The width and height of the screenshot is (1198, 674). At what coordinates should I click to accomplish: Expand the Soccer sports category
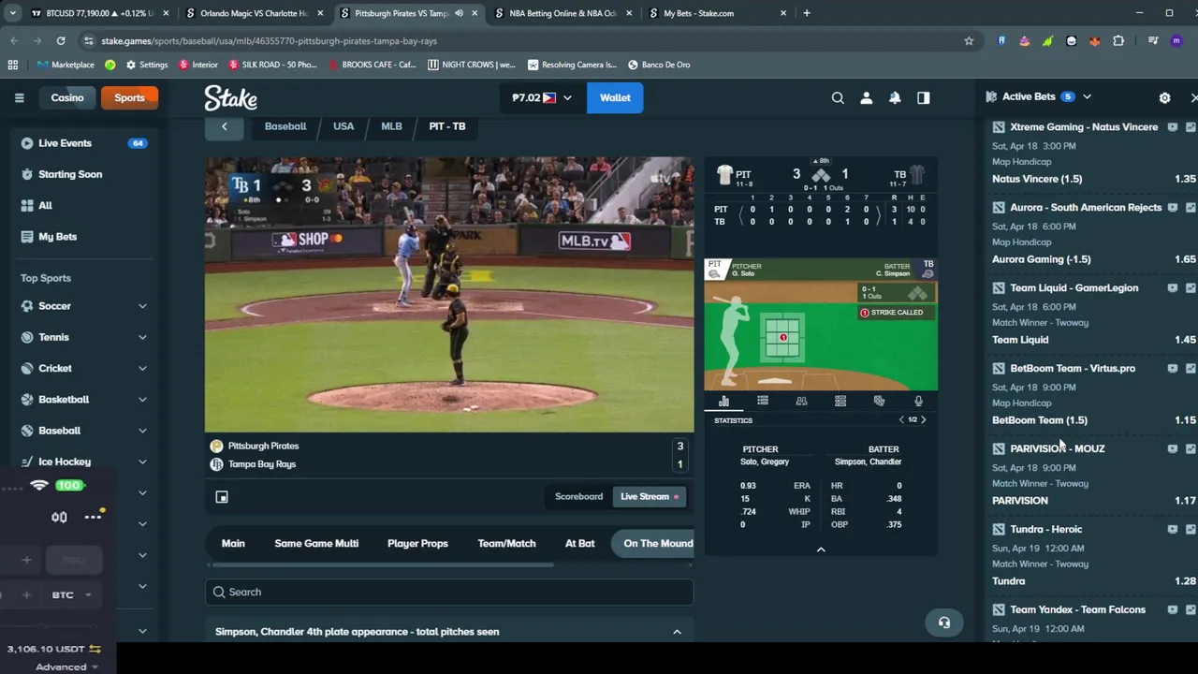[142, 306]
